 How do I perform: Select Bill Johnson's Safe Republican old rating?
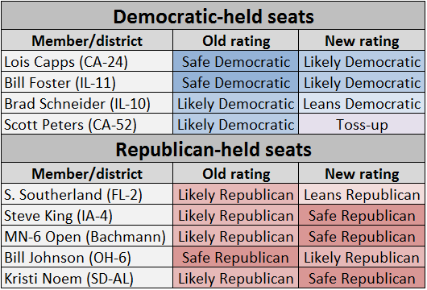click(x=235, y=257)
